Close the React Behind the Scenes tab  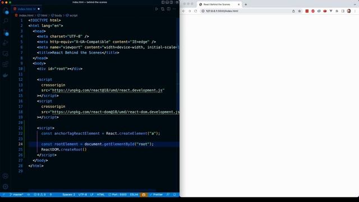click(x=238, y=4)
